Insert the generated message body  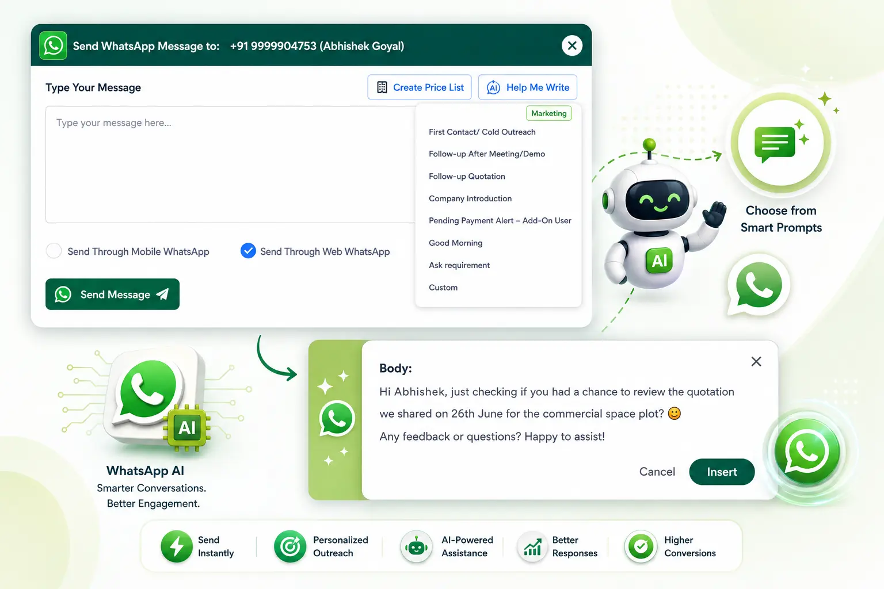click(722, 472)
